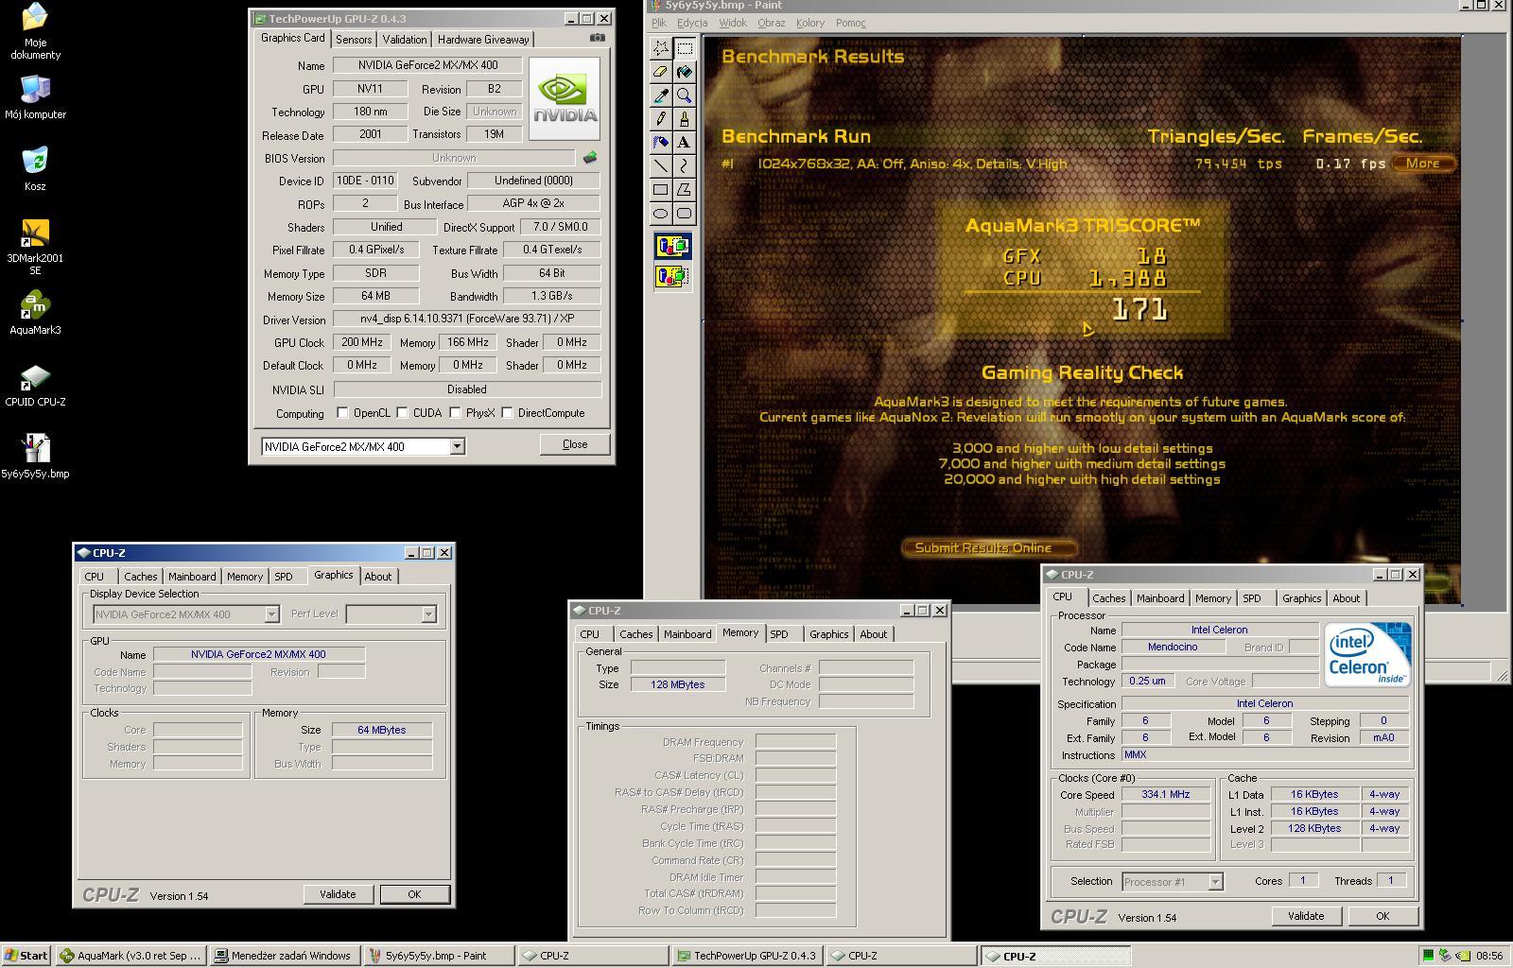Click the Close button in GPU-Z
This screenshot has width=1513, height=968.
point(575,444)
